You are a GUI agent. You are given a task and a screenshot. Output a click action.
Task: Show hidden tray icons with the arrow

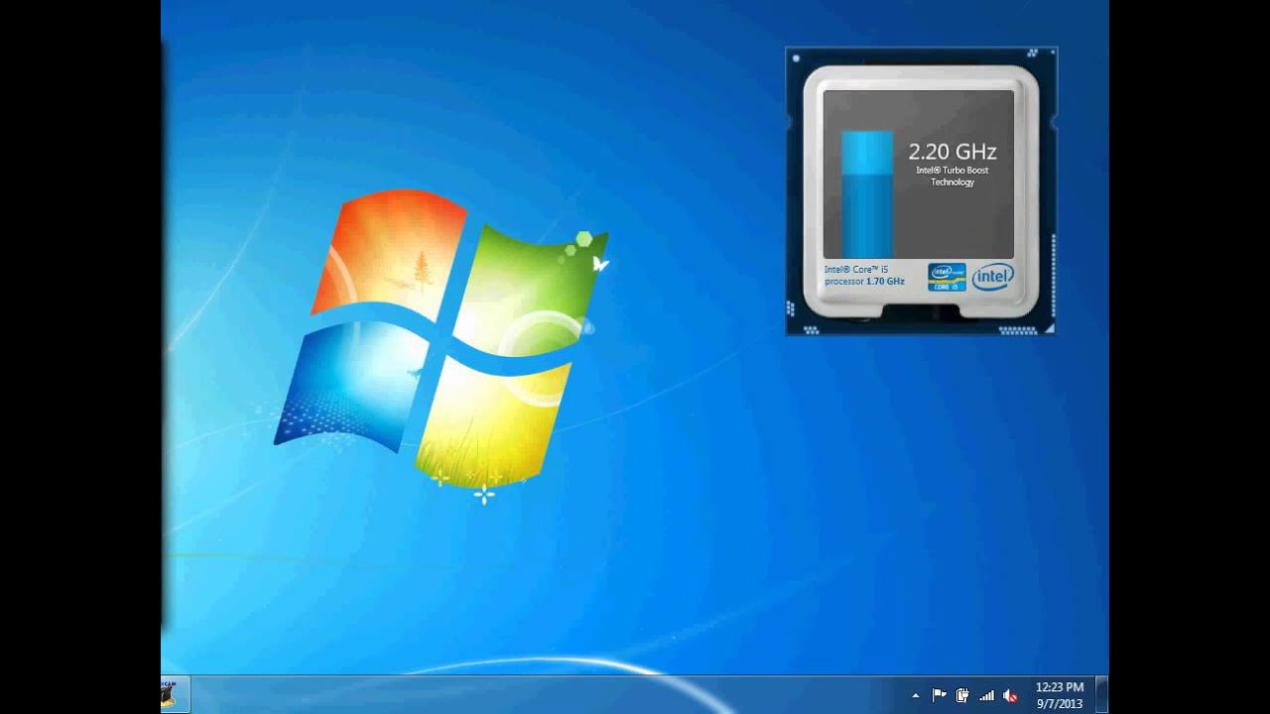pyautogui.click(x=915, y=695)
